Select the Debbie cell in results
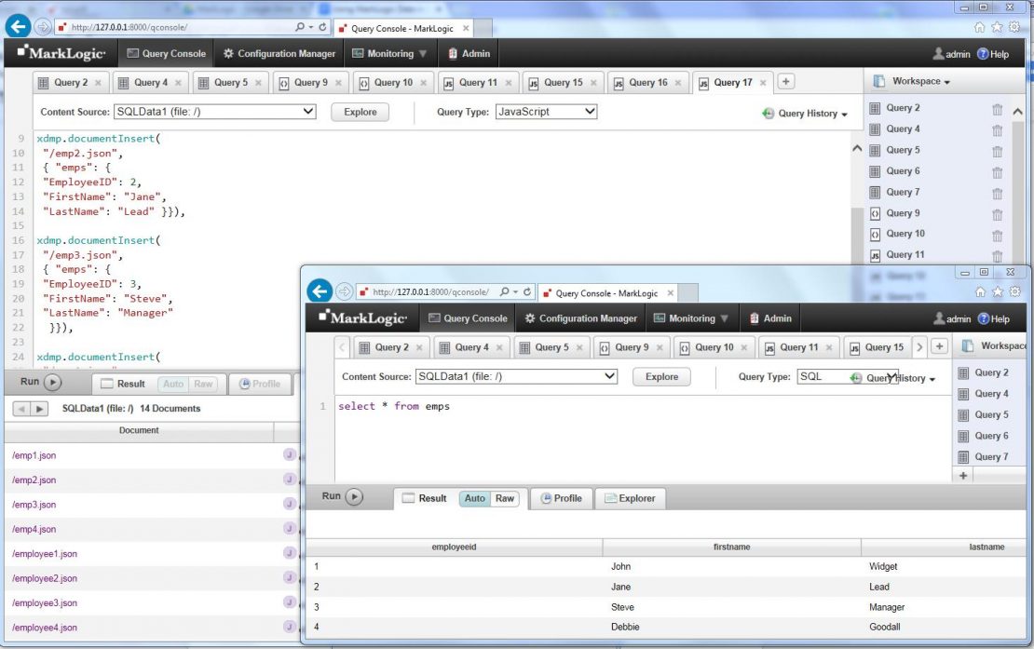Screen dimensions: 1034x649 [x=624, y=628]
